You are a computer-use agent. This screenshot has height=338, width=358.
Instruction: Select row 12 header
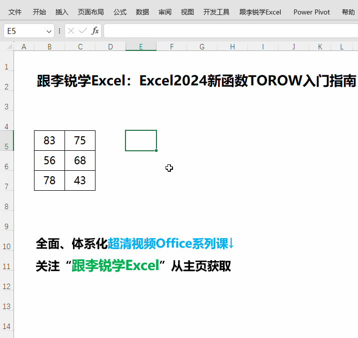[x=6, y=281]
